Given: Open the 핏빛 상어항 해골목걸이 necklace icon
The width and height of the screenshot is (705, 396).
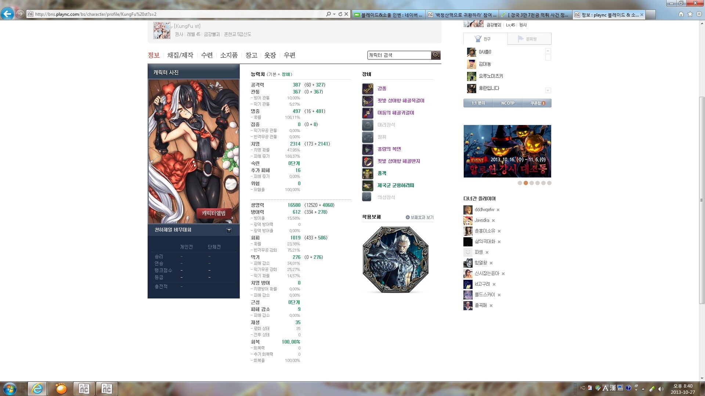Looking at the screenshot, I should click(x=368, y=101).
